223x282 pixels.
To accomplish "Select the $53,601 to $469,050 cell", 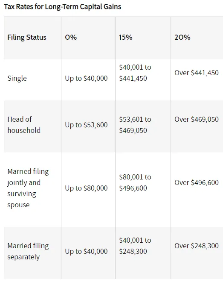I will pos(135,125).
